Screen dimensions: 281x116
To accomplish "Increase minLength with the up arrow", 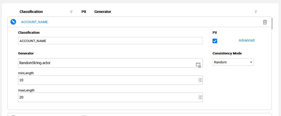I will point(200,79).
